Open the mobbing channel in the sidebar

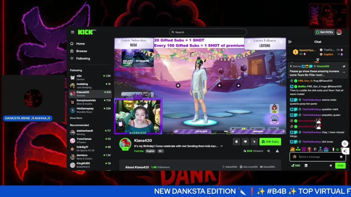[x=90, y=86]
